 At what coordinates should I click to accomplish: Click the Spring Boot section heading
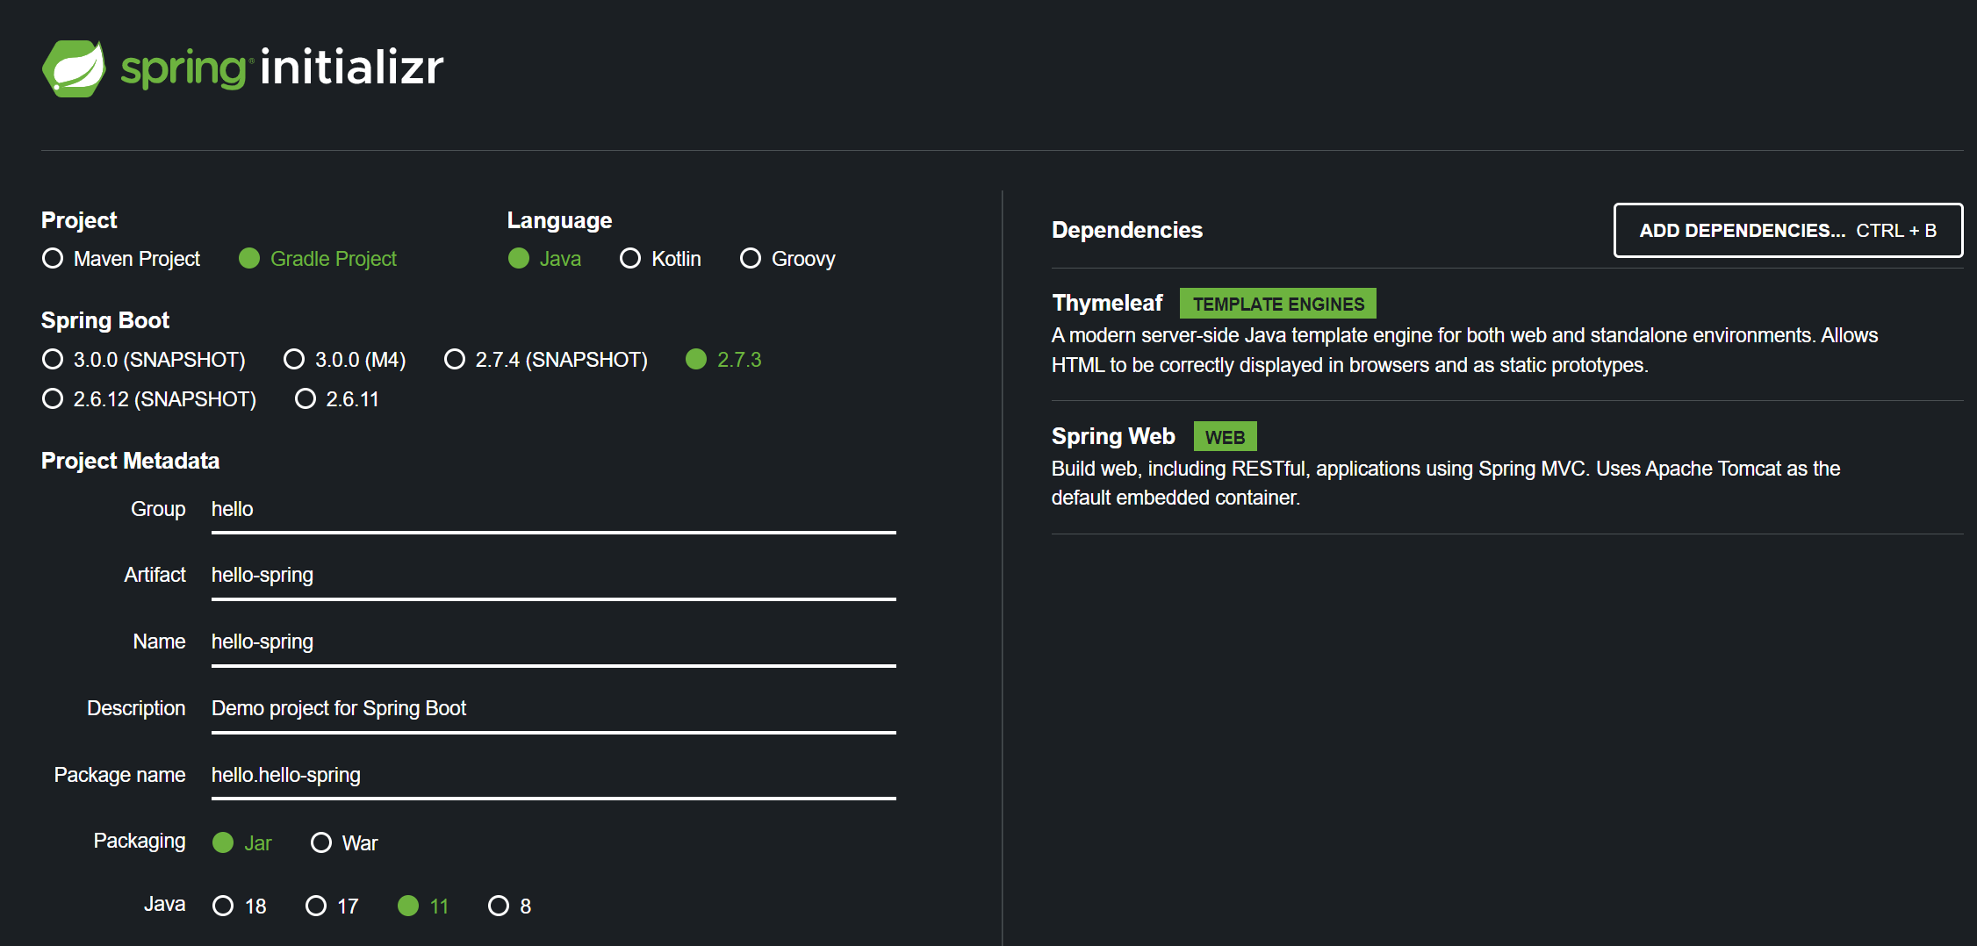(105, 321)
